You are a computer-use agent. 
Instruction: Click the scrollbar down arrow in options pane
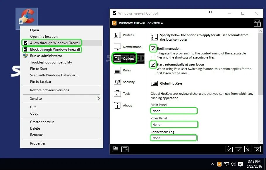click(260, 141)
